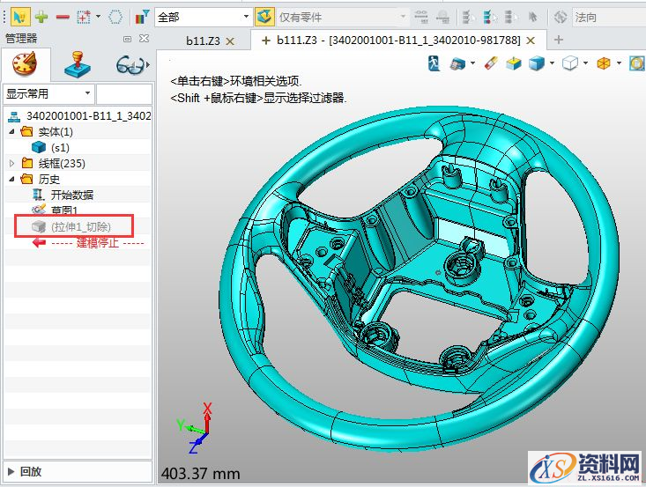Select the 实体(1) folder

(56, 132)
